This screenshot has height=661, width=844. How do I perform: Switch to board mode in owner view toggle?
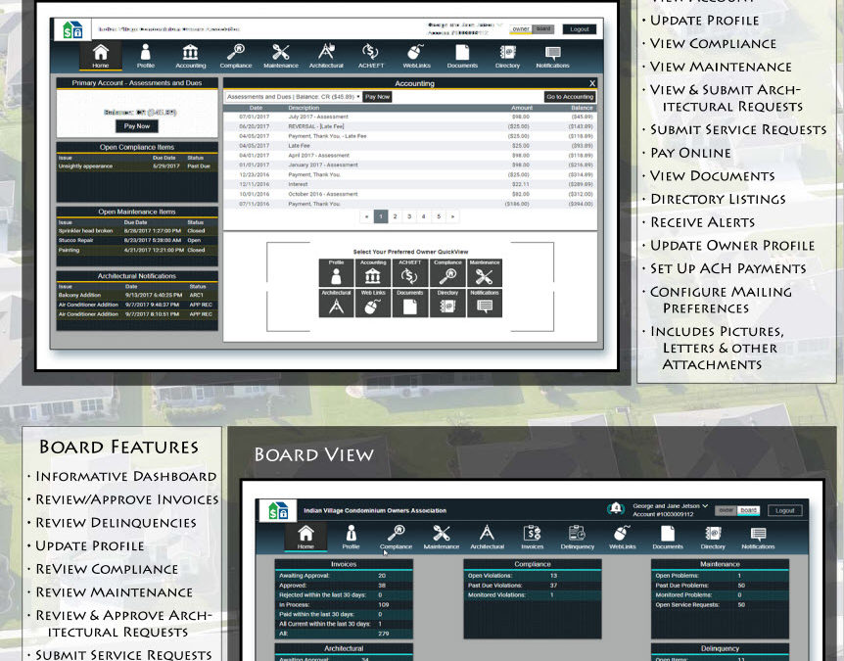coord(544,29)
